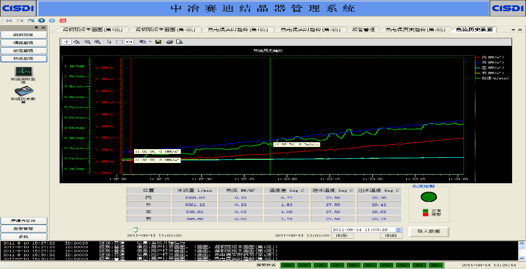Expand the 摩擦力监视 sidebar section

[x=24, y=221]
